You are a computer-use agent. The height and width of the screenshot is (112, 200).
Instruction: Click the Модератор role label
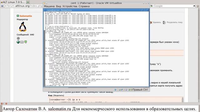(x=22, y=19)
